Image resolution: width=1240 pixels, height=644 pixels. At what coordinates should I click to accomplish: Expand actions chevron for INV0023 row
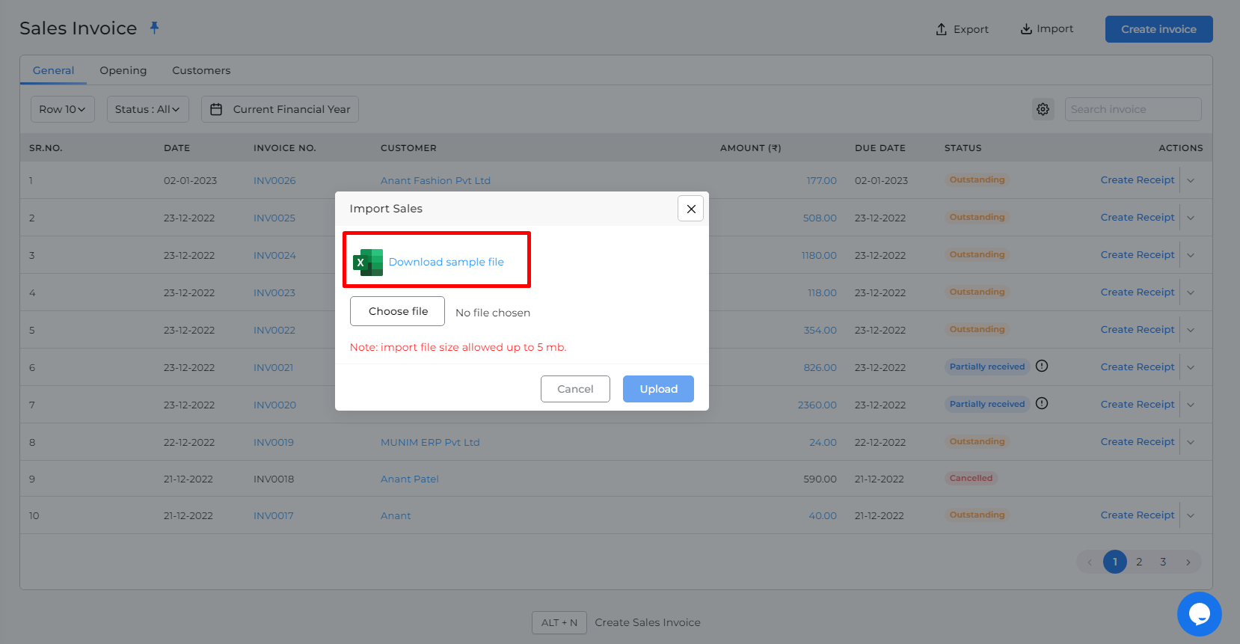pyautogui.click(x=1191, y=292)
